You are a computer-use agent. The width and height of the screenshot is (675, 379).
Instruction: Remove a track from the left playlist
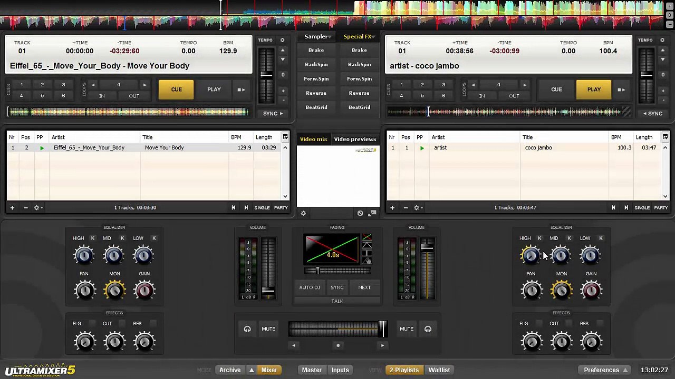(25, 208)
